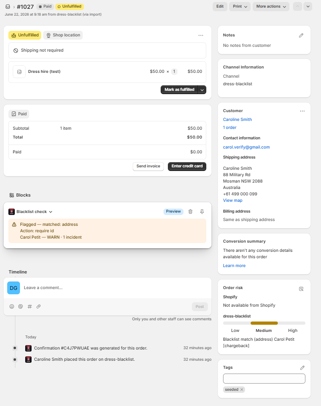Click View map link

(x=233, y=201)
